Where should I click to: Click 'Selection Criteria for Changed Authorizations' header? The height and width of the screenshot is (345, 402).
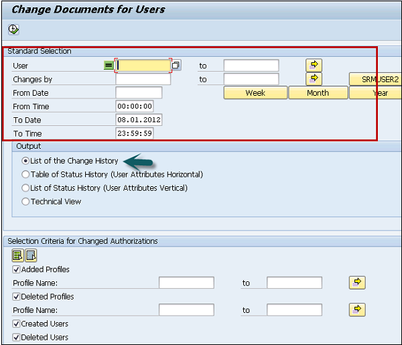pyautogui.click(x=82, y=241)
